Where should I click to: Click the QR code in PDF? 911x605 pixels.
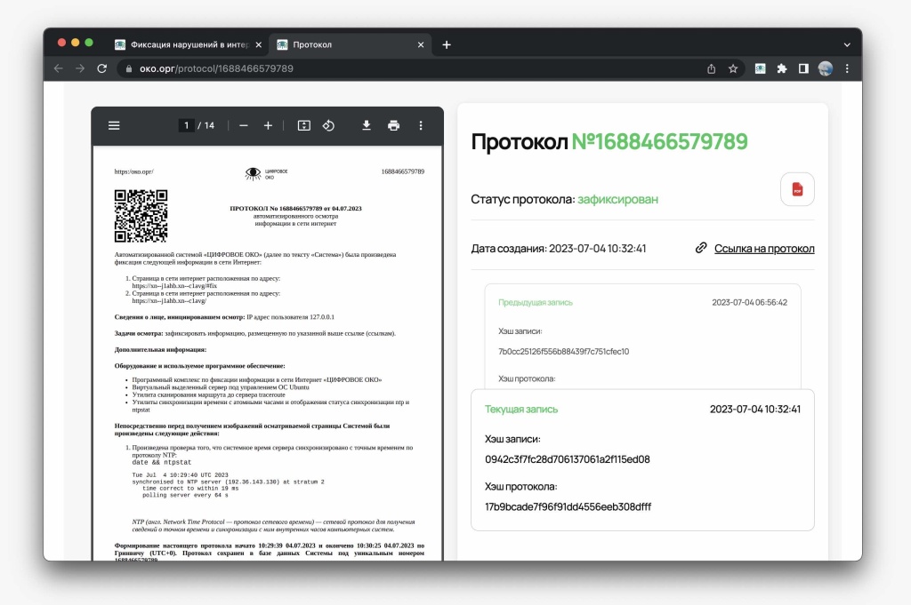coord(141,216)
